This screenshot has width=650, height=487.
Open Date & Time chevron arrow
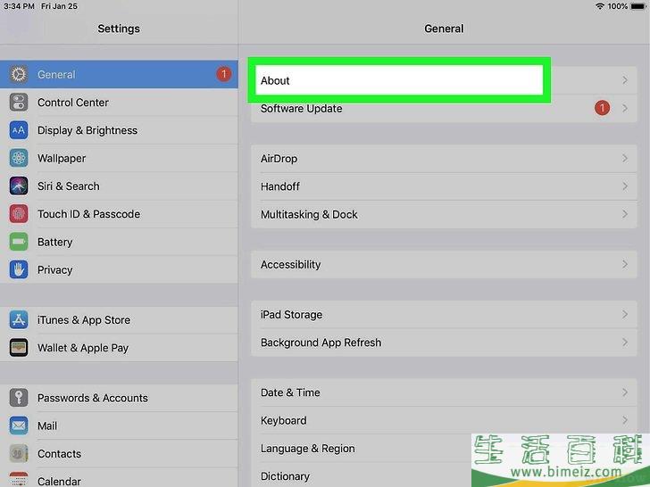point(625,392)
